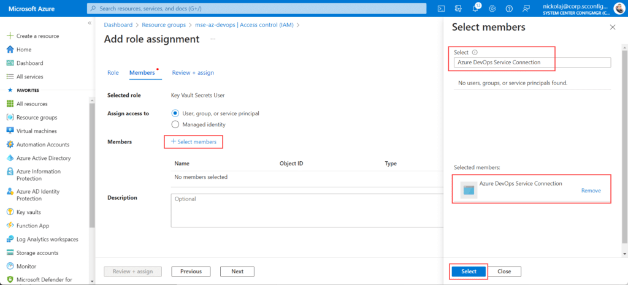Screen dimensions: 628x285
Task: Select User, group, or service principal radio
Action: click(x=175, y=113)
